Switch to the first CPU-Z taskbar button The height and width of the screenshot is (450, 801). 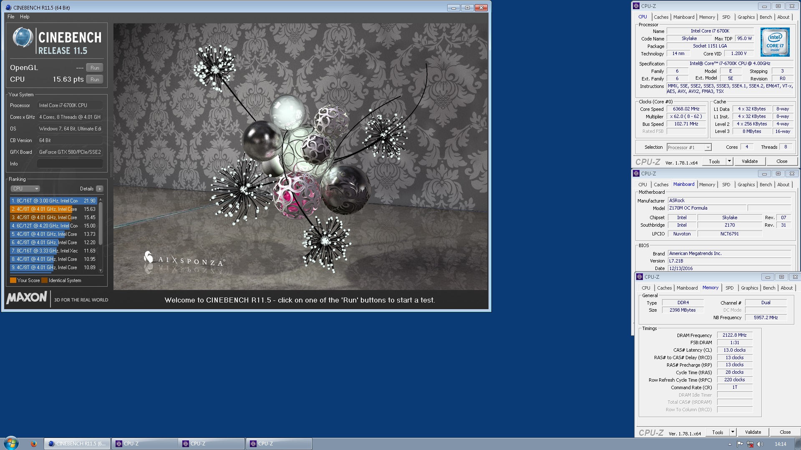[145, 444]
